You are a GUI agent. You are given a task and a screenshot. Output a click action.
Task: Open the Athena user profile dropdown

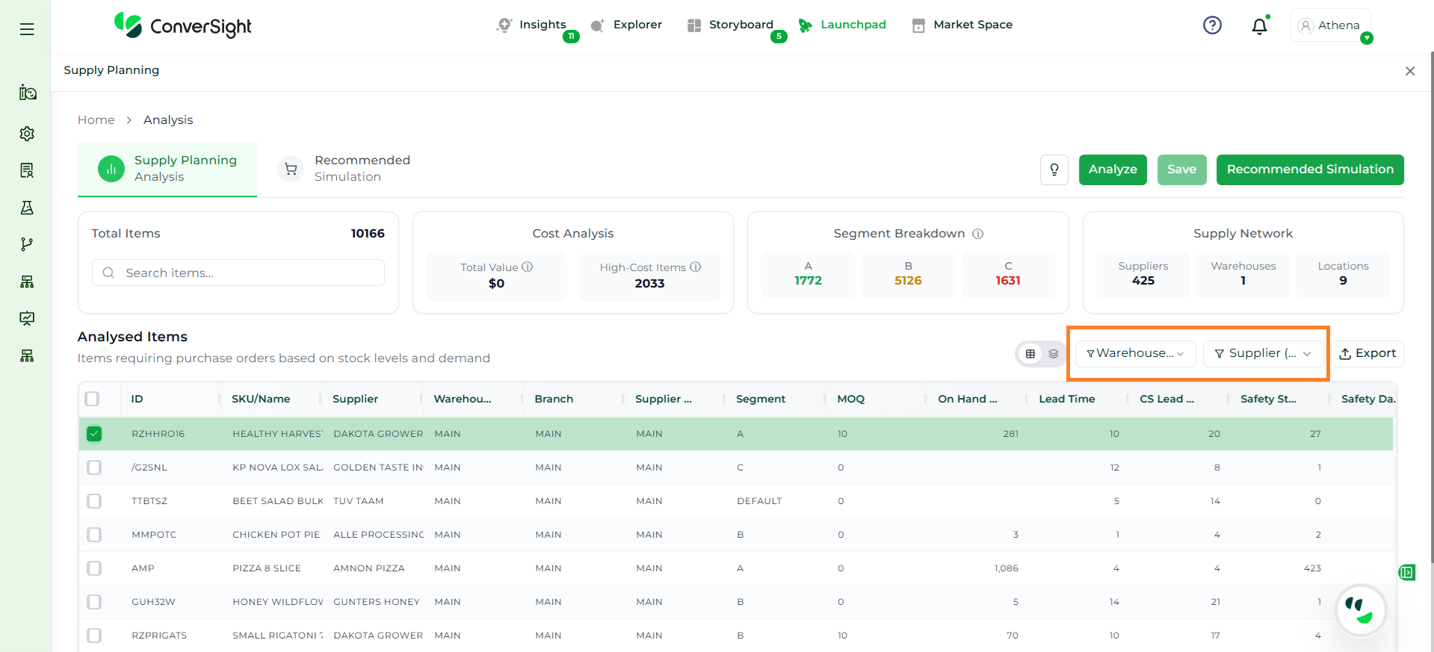pos(1330,25)
